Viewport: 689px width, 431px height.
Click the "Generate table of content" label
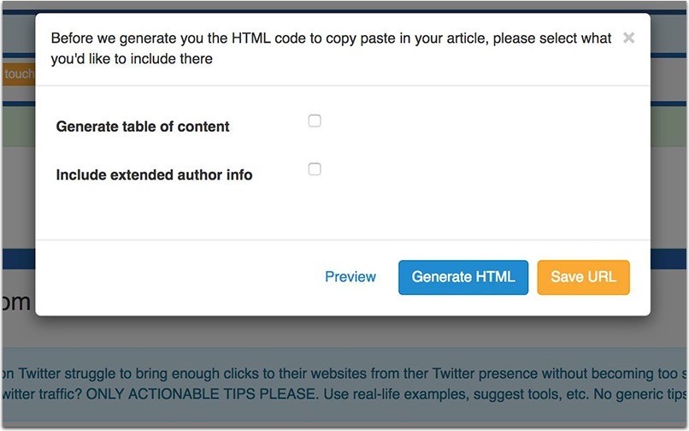[143, 127]
